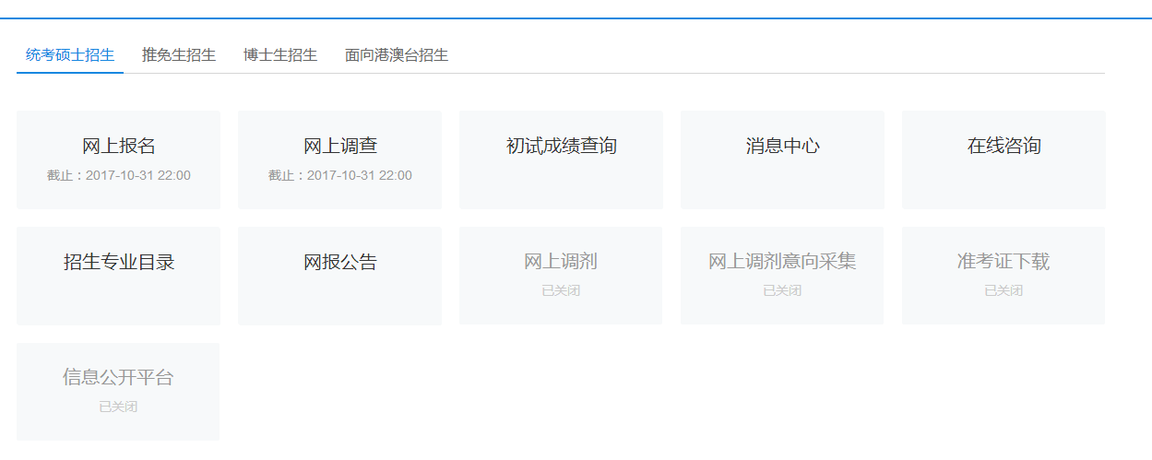
Task: Click the closed 网上调剂意向采集 card
Action: [x=782, y=276]
